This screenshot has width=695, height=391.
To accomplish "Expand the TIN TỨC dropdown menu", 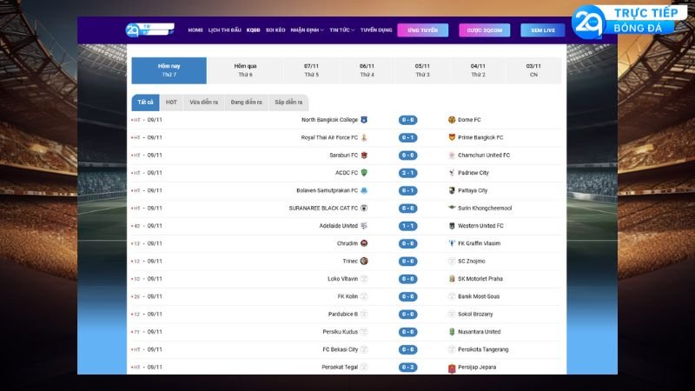I will [x=341, y=30].
